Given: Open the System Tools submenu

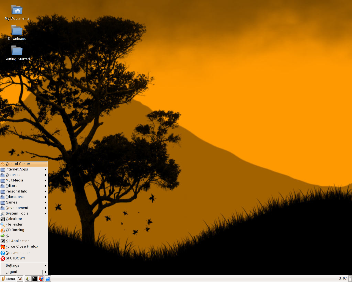Looking at the screenshot, I should click(x=24, y=213).
